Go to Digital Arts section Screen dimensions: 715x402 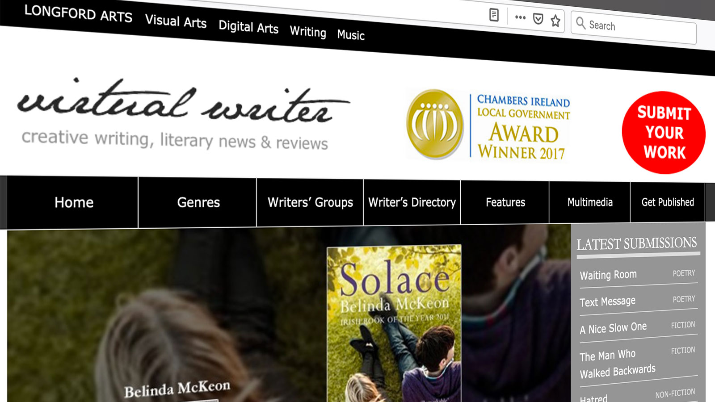[248, 27]
